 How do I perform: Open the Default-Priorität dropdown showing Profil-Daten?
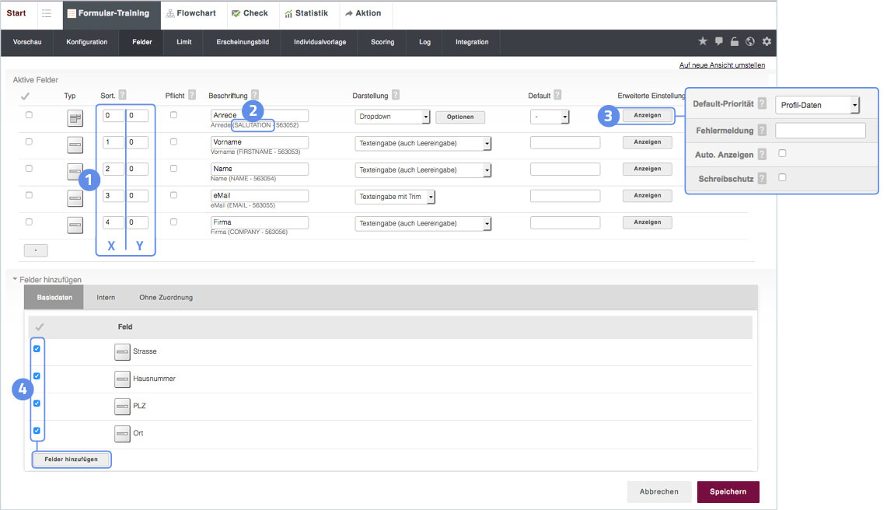[x=817, y=105]
